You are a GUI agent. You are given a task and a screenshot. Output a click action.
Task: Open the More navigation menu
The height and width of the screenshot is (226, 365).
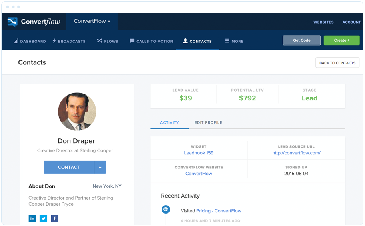click(x=234, y=41)
